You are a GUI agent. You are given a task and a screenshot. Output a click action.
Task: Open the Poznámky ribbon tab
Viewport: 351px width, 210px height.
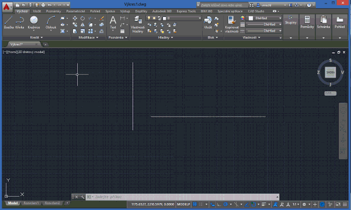click(x=54, y=11)
